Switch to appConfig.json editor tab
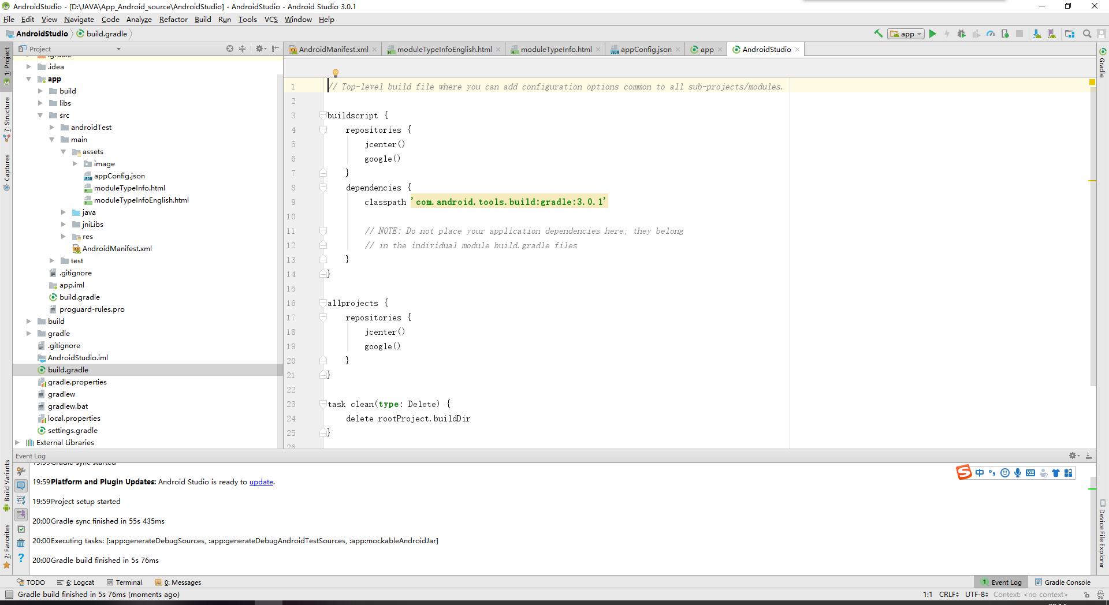 pyautogui.click(x=645, y=49)
